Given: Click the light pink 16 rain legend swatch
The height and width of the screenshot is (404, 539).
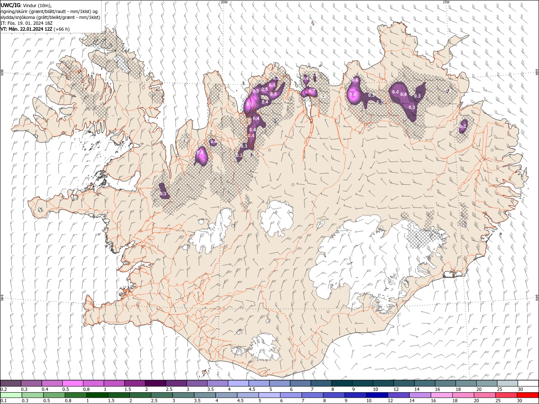Looking at the screenshot, I should [441, 395].
